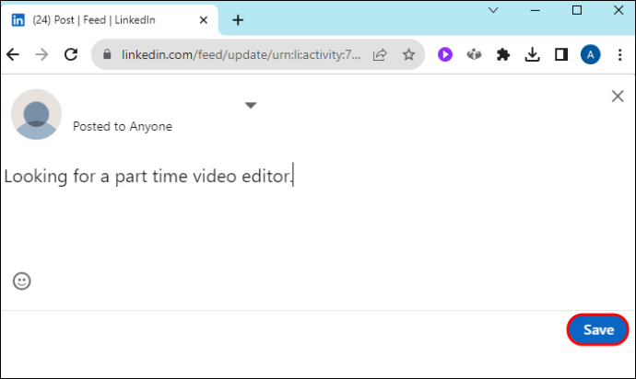Close the Chrome window
Viewport: 636px width, 379px height.
pos(618,10)
